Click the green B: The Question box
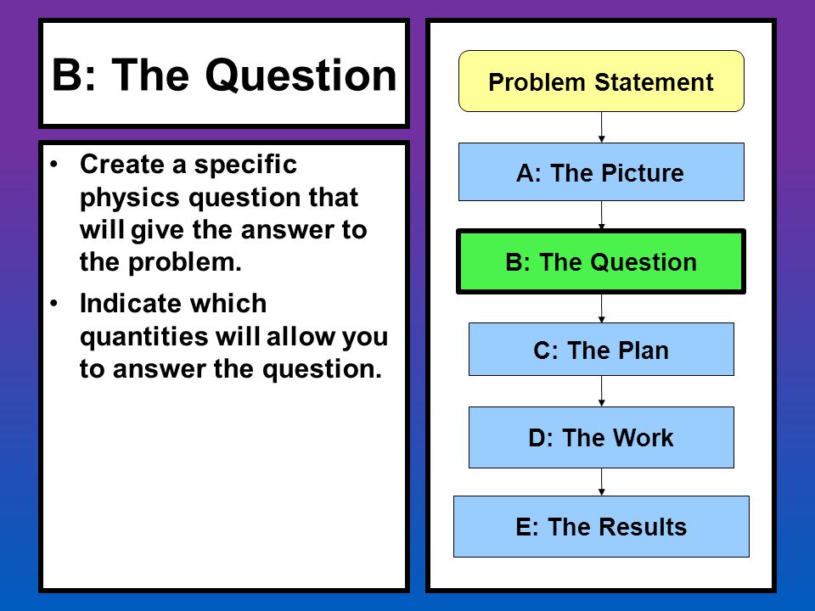 click(601, 261)
